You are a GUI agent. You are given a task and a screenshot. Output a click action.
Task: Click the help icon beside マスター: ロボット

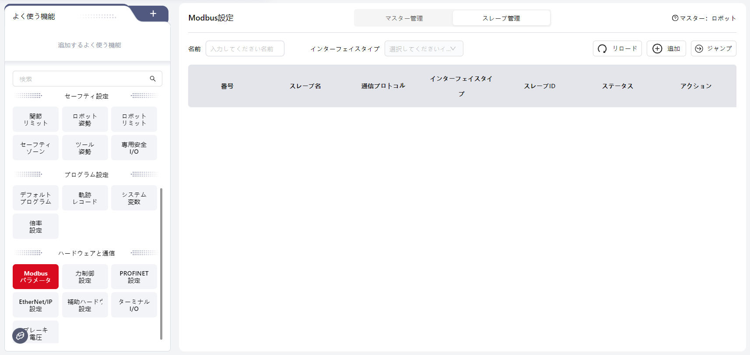click(x=675, y=18)
